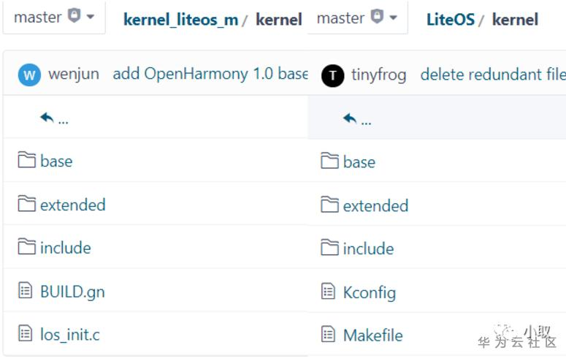
Task: Open the los_init.c file
Action: (69, 335)
